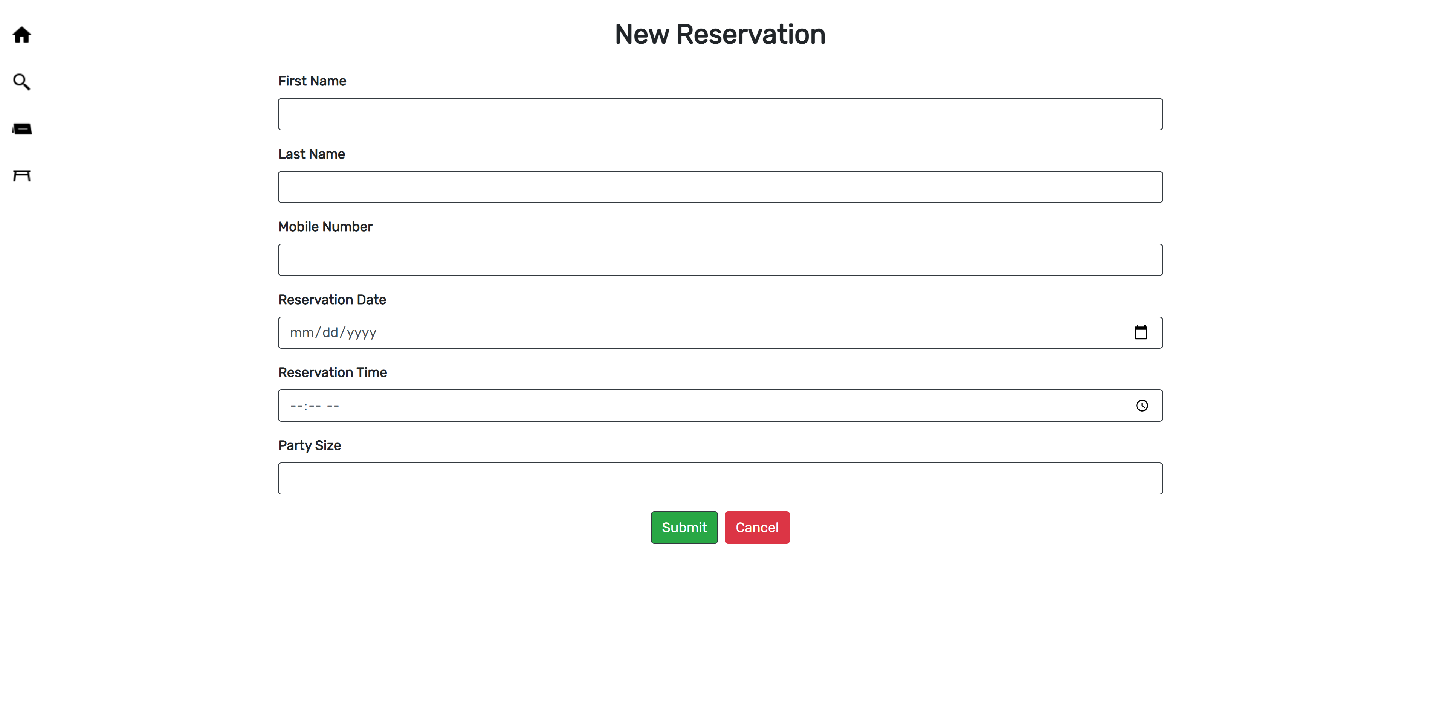Select the yyyy segment of the date field

tap(362, 332)
